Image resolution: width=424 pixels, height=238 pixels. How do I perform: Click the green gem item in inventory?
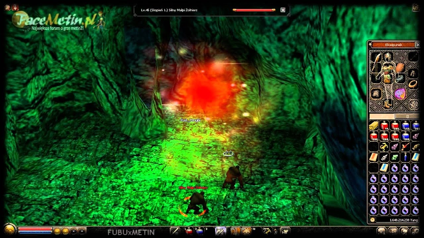(x=395, y=157)
